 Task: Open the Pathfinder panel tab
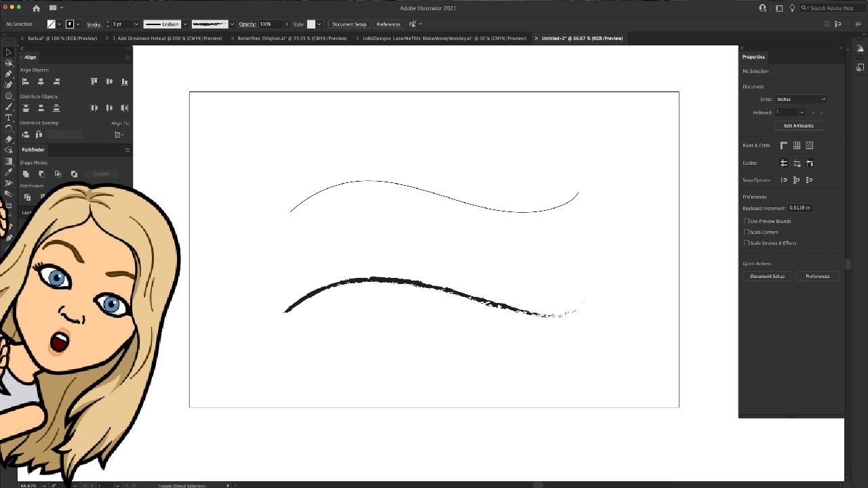tap(33, 150)
